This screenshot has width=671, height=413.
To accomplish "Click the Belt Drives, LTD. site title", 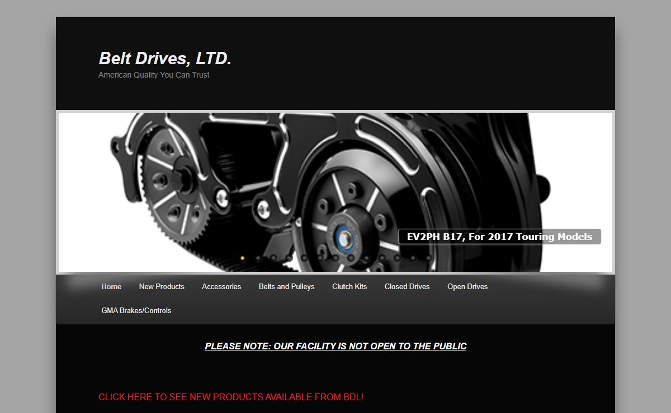I will [165, 58].
